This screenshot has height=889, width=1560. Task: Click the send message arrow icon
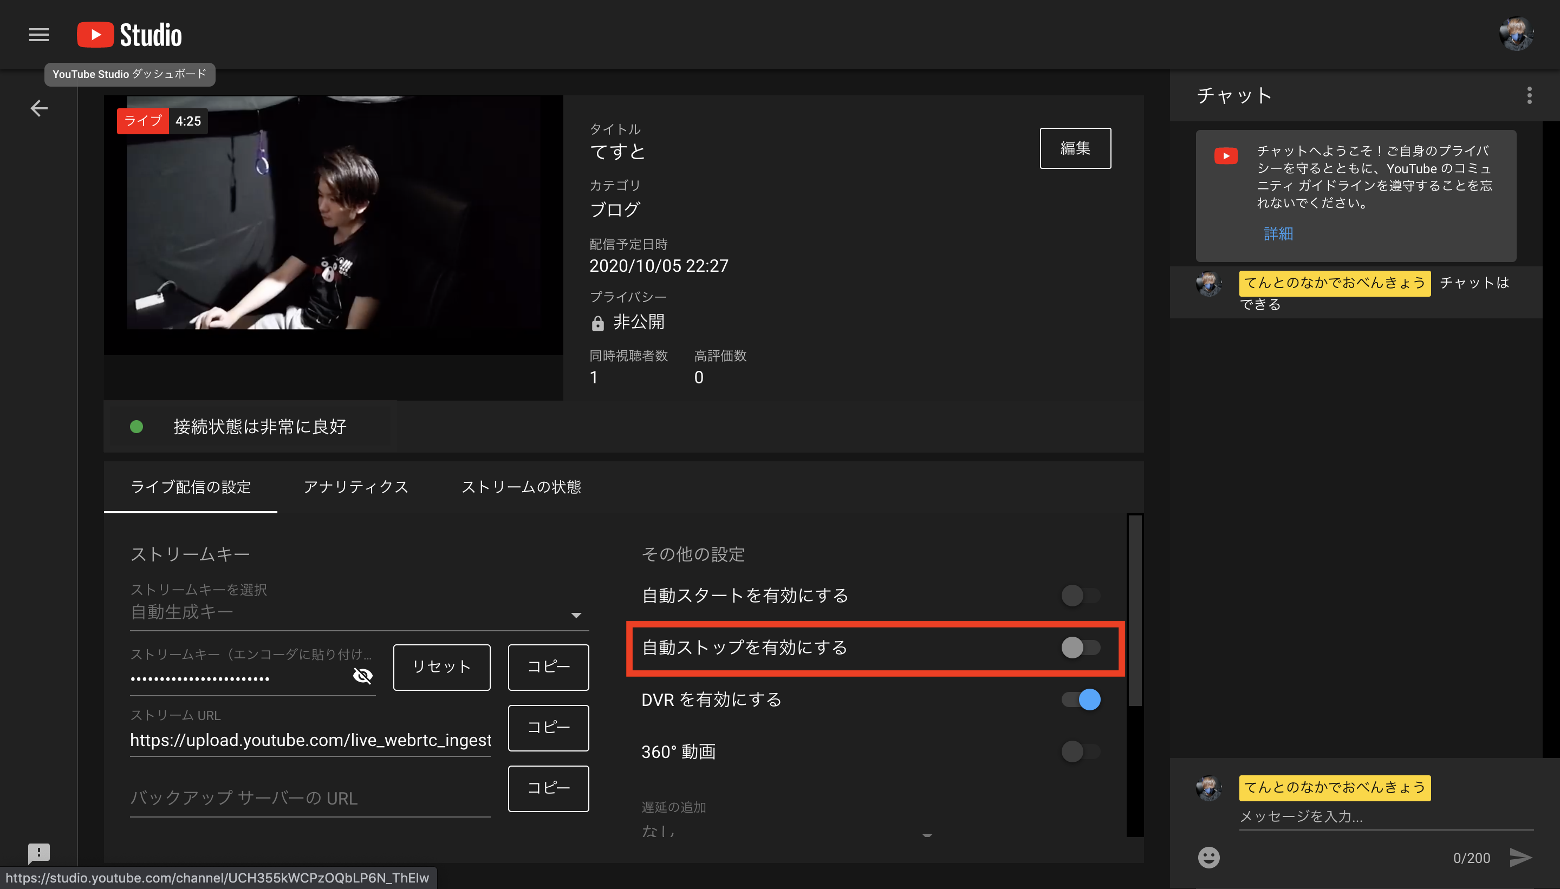(1520, 857)
